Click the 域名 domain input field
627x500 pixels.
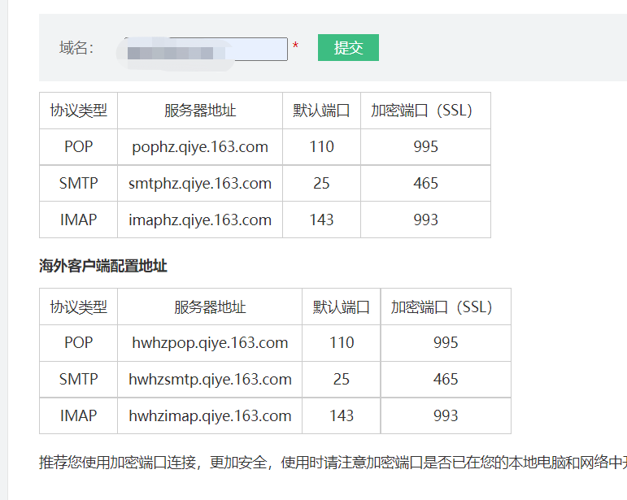pyautogui.click(x=206, y=49)
